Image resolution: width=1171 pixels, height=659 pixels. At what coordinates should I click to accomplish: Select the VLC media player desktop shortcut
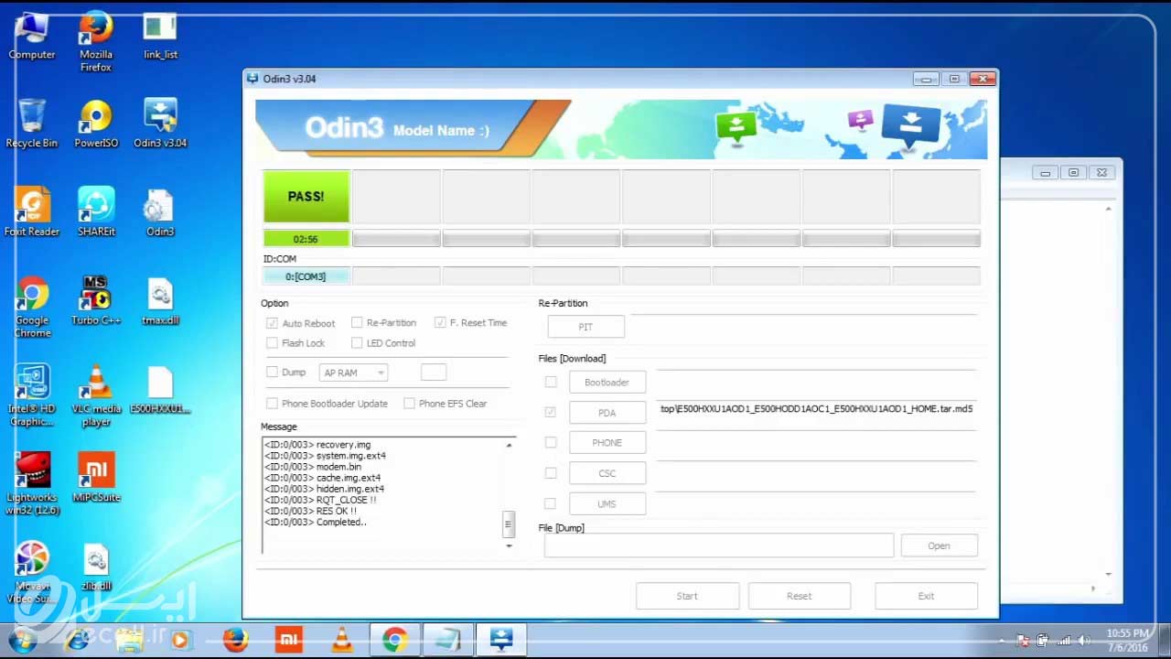96,395
